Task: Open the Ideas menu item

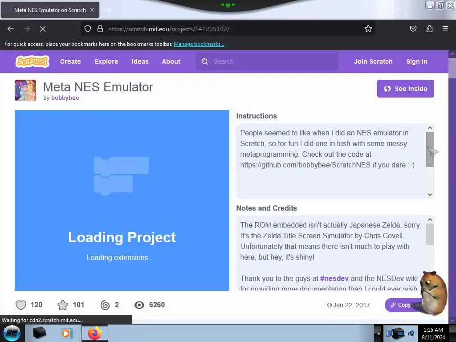Action: 140,61
